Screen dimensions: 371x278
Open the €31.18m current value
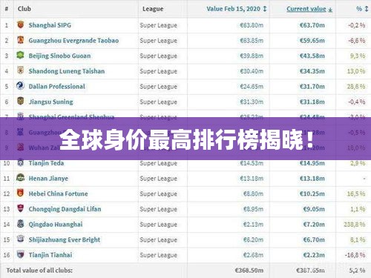point(312,102)
